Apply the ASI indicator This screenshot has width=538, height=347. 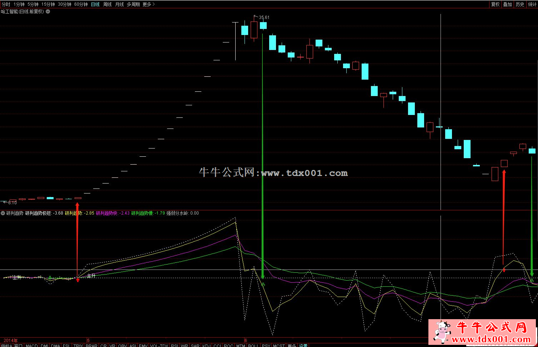(132, 345)
